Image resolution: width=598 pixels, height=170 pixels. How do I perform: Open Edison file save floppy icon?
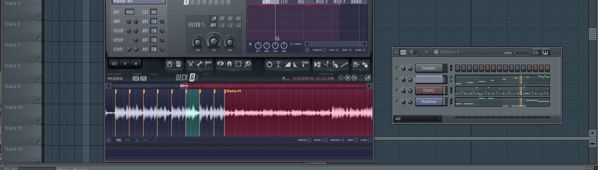click(x=170, y=64)
